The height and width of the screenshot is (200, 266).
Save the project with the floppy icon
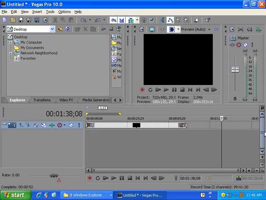(x=21, y=20)
